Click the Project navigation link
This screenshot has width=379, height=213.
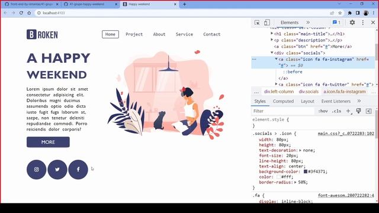134,34
